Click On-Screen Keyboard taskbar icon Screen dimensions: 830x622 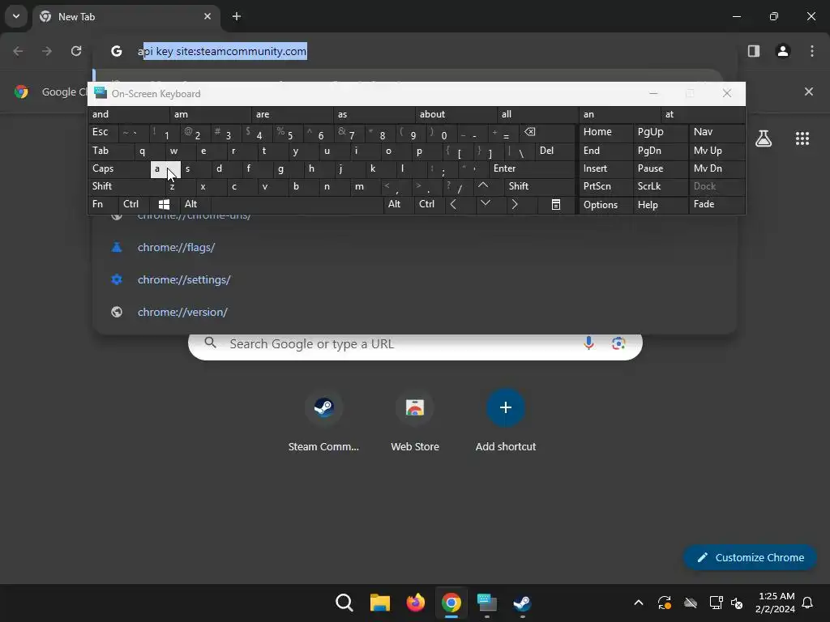click(487, 603)
